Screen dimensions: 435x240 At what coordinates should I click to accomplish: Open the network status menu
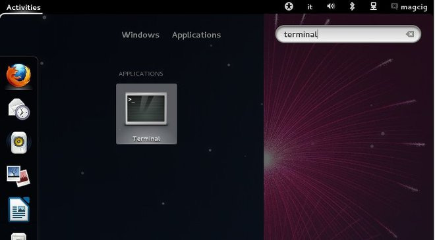tap(374, 7)
